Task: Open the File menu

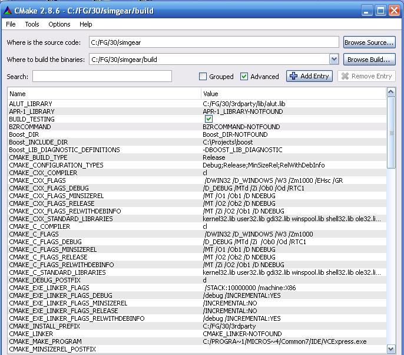Action: [x=11, y=24]
